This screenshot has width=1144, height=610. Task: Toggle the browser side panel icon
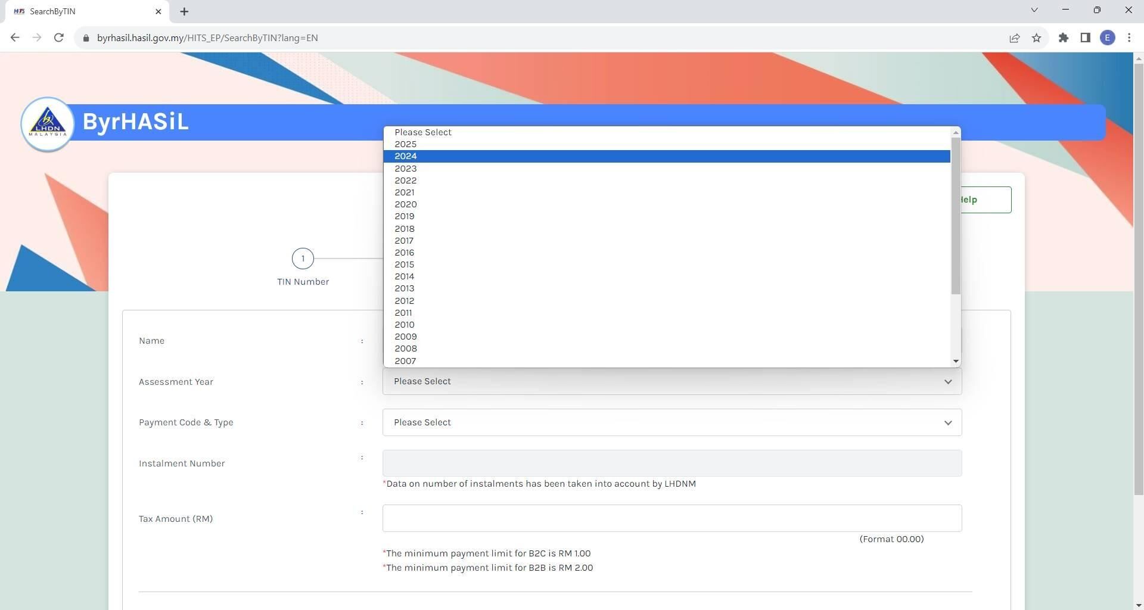pyautogui.click(x=1085, y=38)
